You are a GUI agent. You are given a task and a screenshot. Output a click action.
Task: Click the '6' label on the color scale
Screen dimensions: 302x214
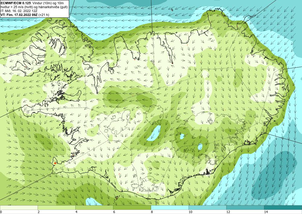coord(114,212)
